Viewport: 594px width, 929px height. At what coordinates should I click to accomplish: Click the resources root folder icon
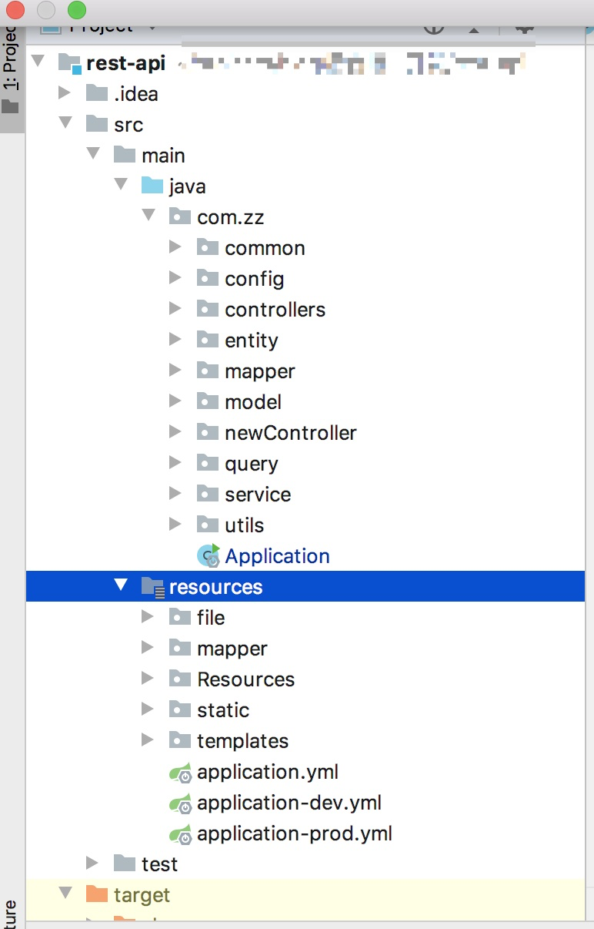click(152, 587)
